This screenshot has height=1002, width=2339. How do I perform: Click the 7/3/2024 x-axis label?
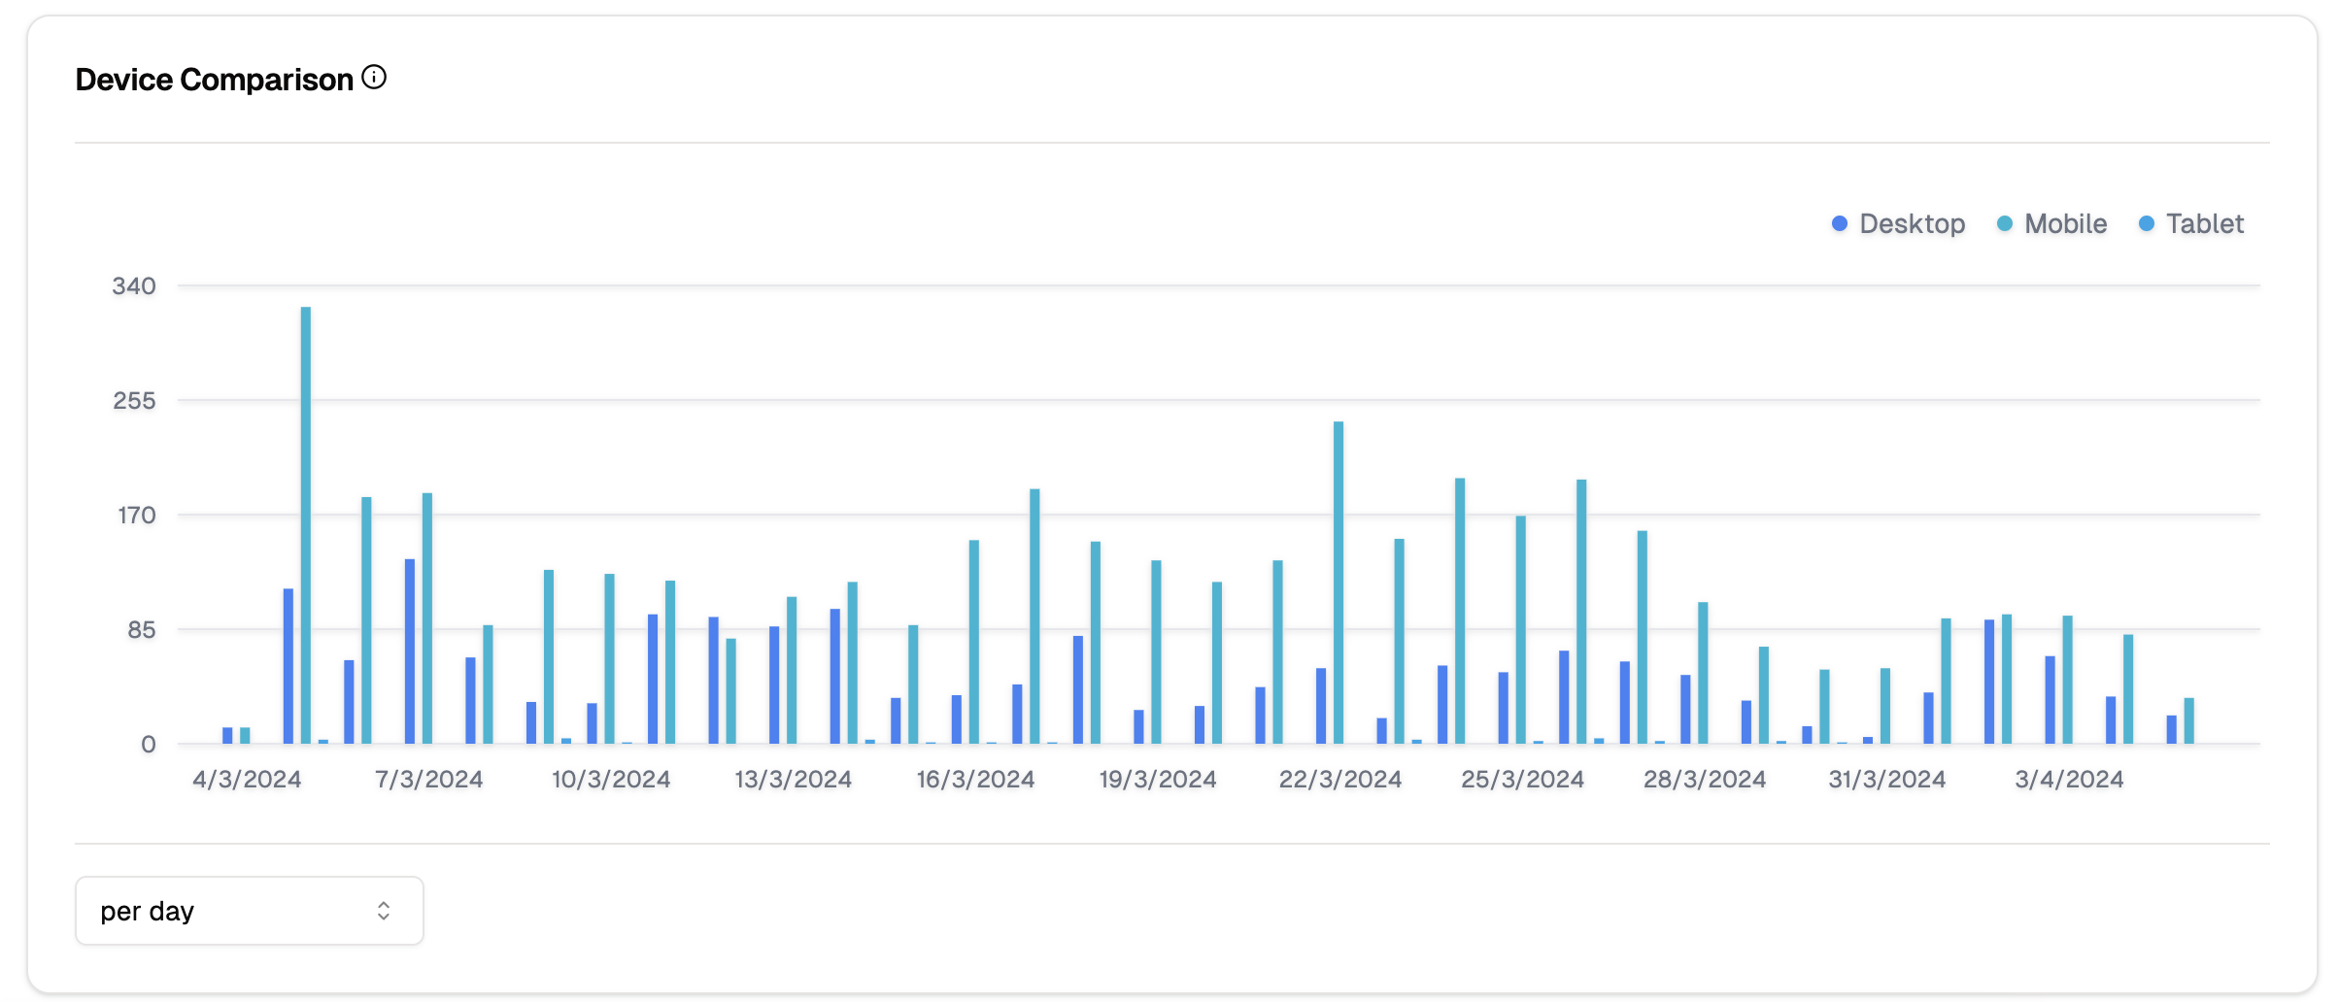click(x=429, y=780)
